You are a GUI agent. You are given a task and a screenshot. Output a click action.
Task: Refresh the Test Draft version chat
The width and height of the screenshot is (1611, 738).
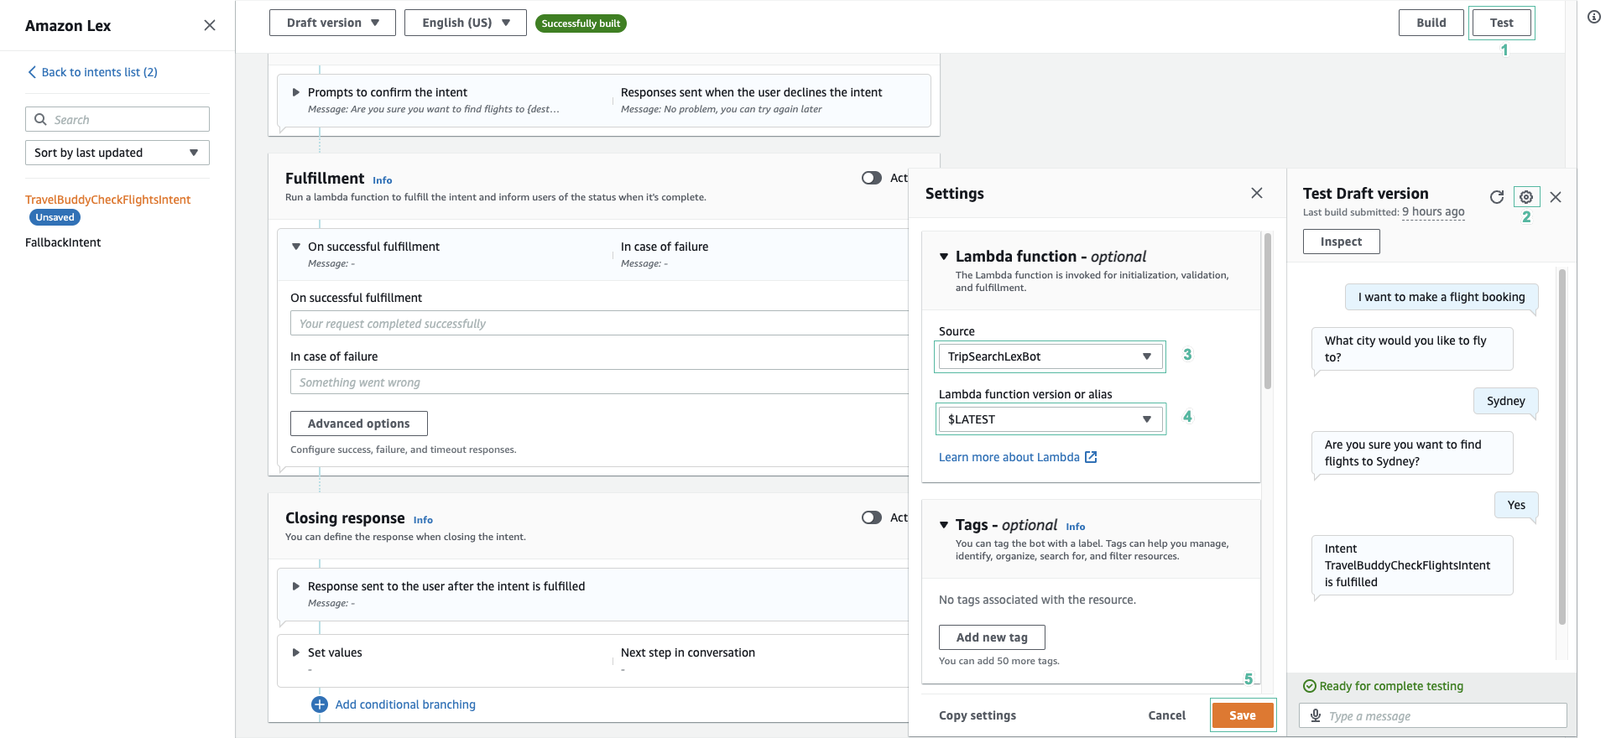pyautogui.click(x=1497, y=197)
